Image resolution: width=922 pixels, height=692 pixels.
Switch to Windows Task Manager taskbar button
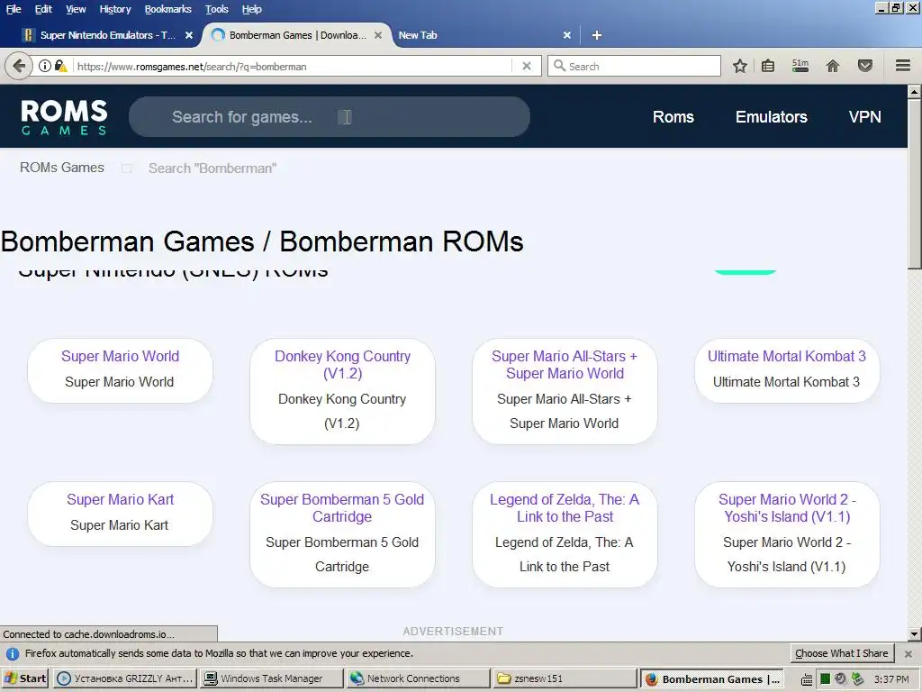coord(271,678)
